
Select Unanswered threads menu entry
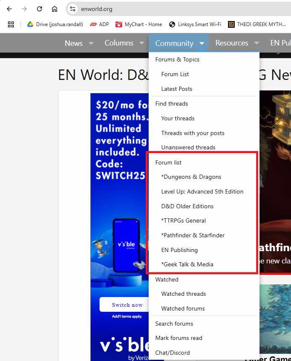click(x=188, y=147)
